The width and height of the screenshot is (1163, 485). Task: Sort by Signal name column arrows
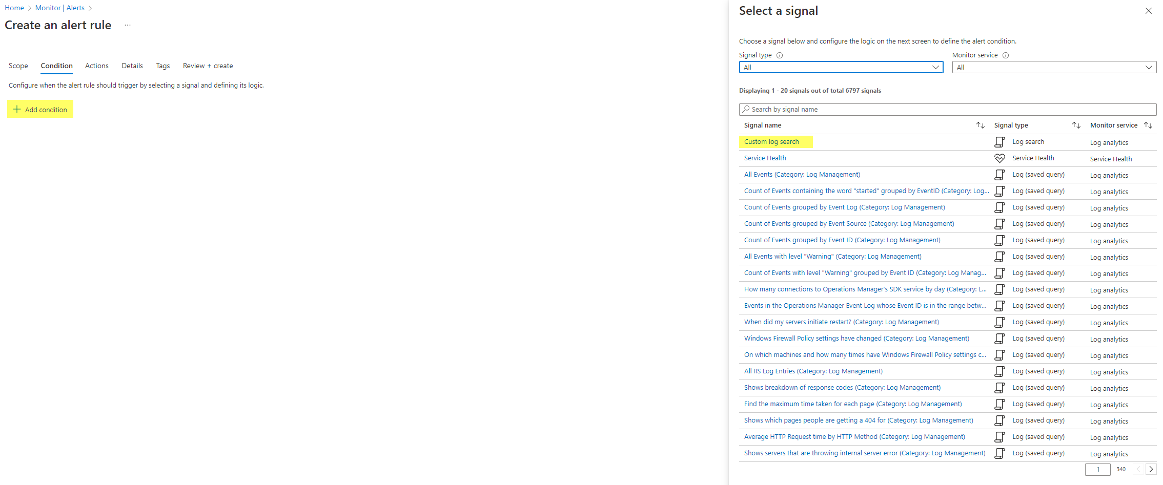981,125
